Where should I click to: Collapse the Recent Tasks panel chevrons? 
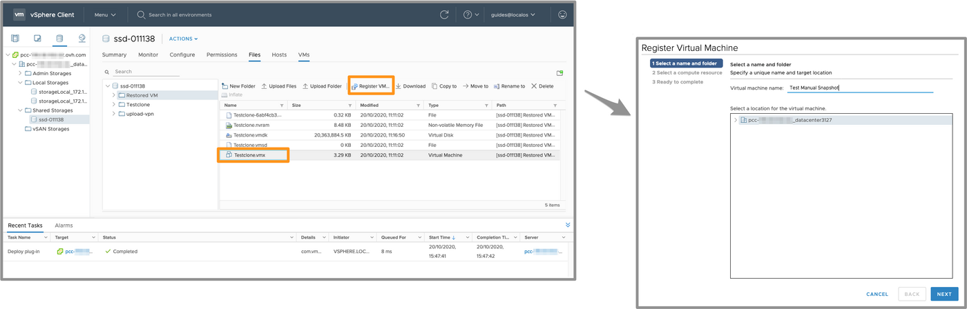(x=568, y=225)
